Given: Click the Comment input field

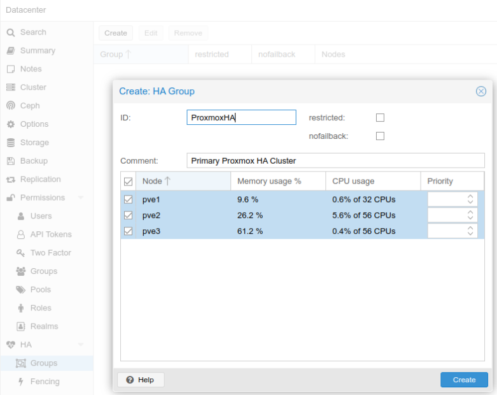Looking at the screenshot, I should point(335,161).
